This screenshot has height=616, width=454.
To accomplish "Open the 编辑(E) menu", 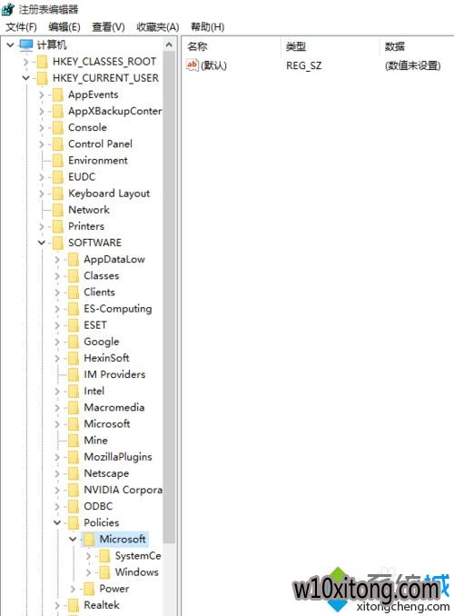I will [x=64, y=27].
